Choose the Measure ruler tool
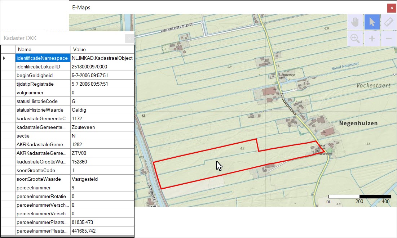The height and width of the screenshot is (238, 397). pos(389,22)
